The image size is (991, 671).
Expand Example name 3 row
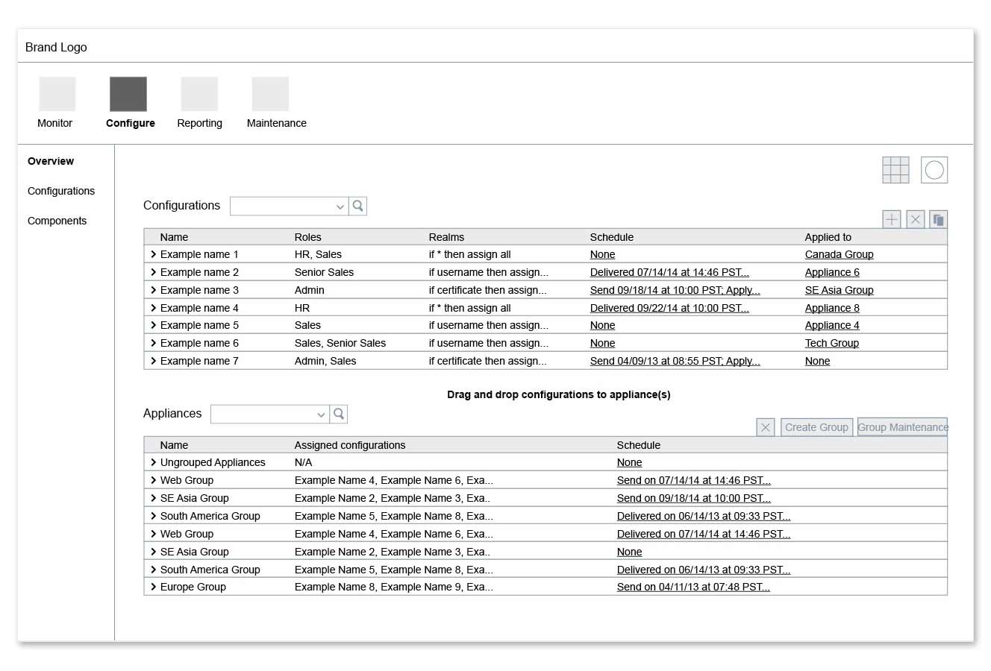coord(154,290)
